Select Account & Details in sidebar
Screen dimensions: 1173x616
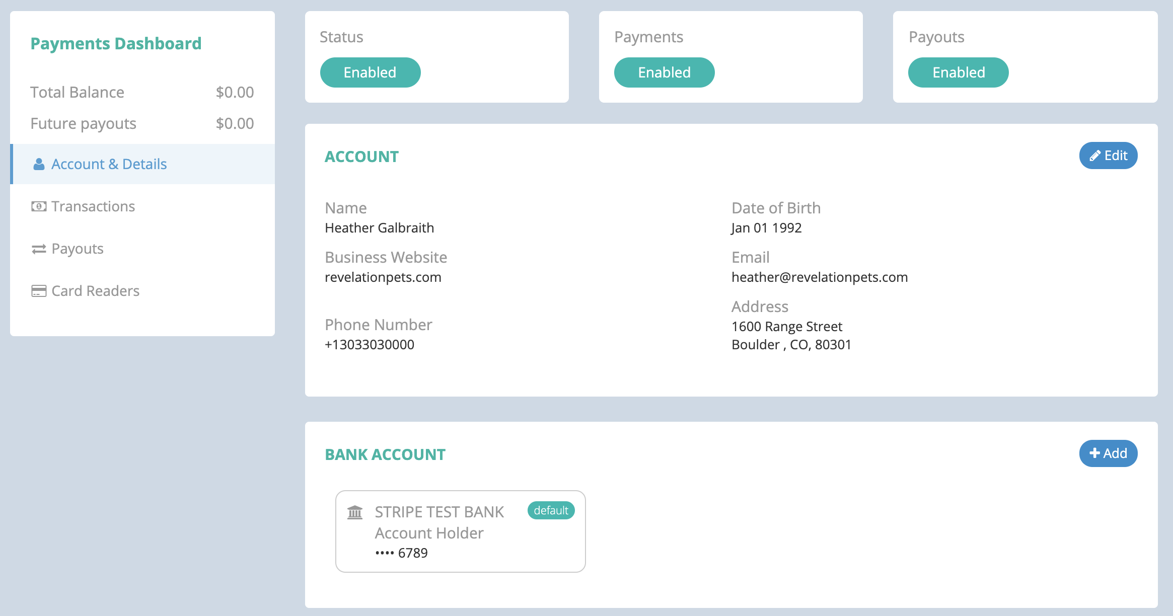coord(142,164)
